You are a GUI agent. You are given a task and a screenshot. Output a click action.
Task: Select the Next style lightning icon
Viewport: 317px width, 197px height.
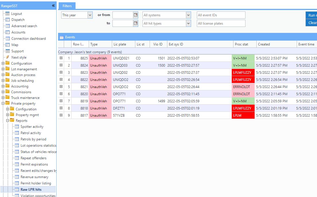point(7,57)
